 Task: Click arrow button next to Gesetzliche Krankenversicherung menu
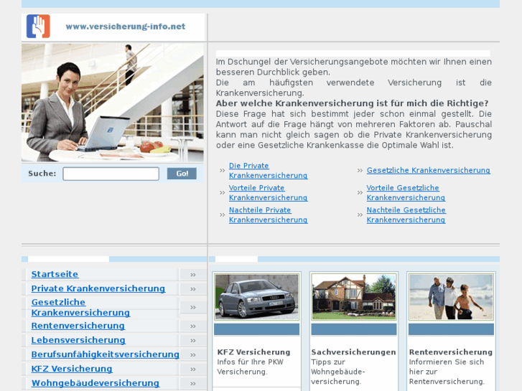(x=193, y=307)
